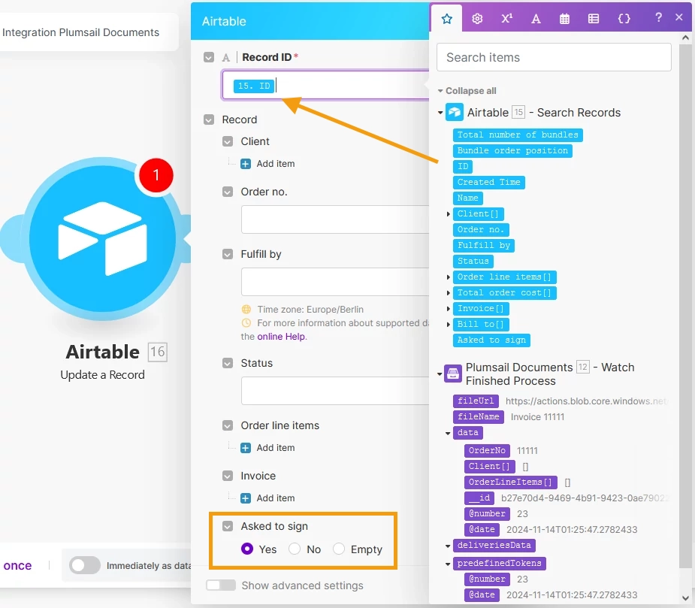The width and height of the screenshot is (695, 608).
Task: Click the text mode A icon beside Record ID
Action: 226,57
